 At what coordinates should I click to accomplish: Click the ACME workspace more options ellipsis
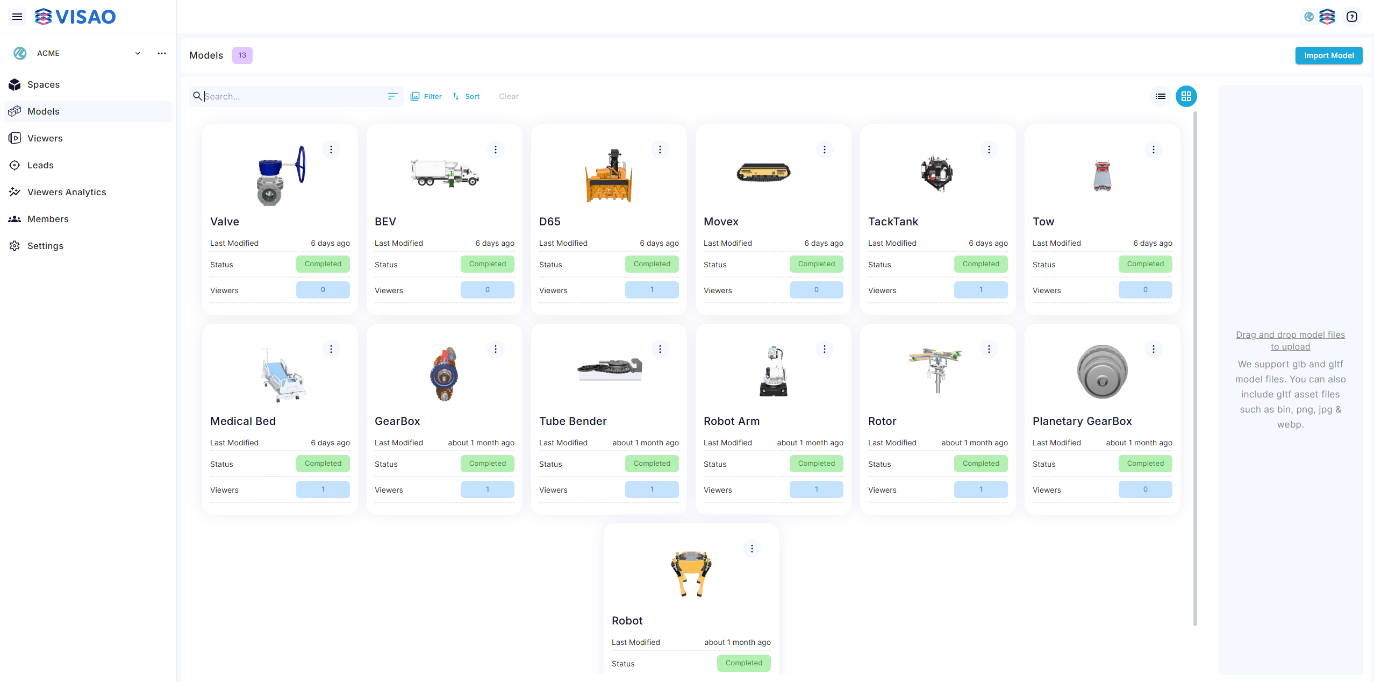(161, 53)
